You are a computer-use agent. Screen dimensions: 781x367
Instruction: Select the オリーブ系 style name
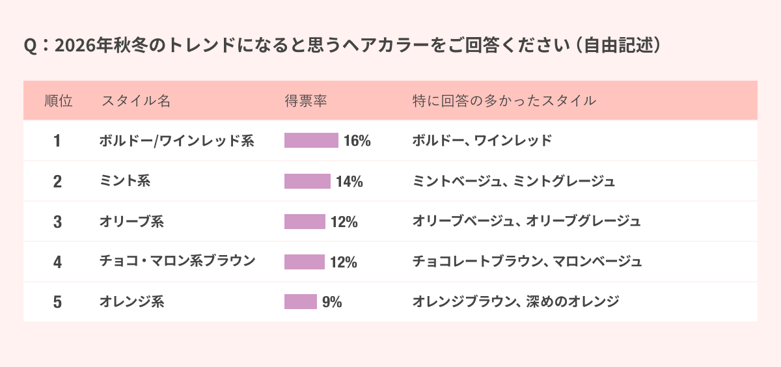point(131,221)
